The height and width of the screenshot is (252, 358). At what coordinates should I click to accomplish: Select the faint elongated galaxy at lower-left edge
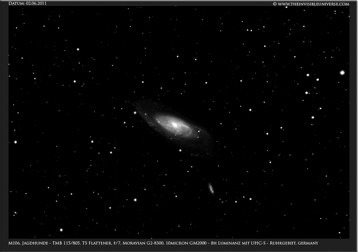point(15,213)
